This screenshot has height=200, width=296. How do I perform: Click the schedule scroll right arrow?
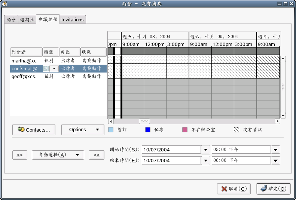pos(277,121)
